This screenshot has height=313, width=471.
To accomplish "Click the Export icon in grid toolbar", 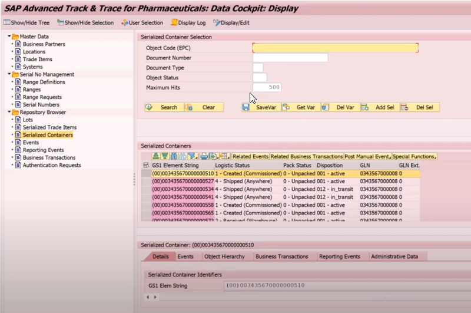I will point(213,156).
